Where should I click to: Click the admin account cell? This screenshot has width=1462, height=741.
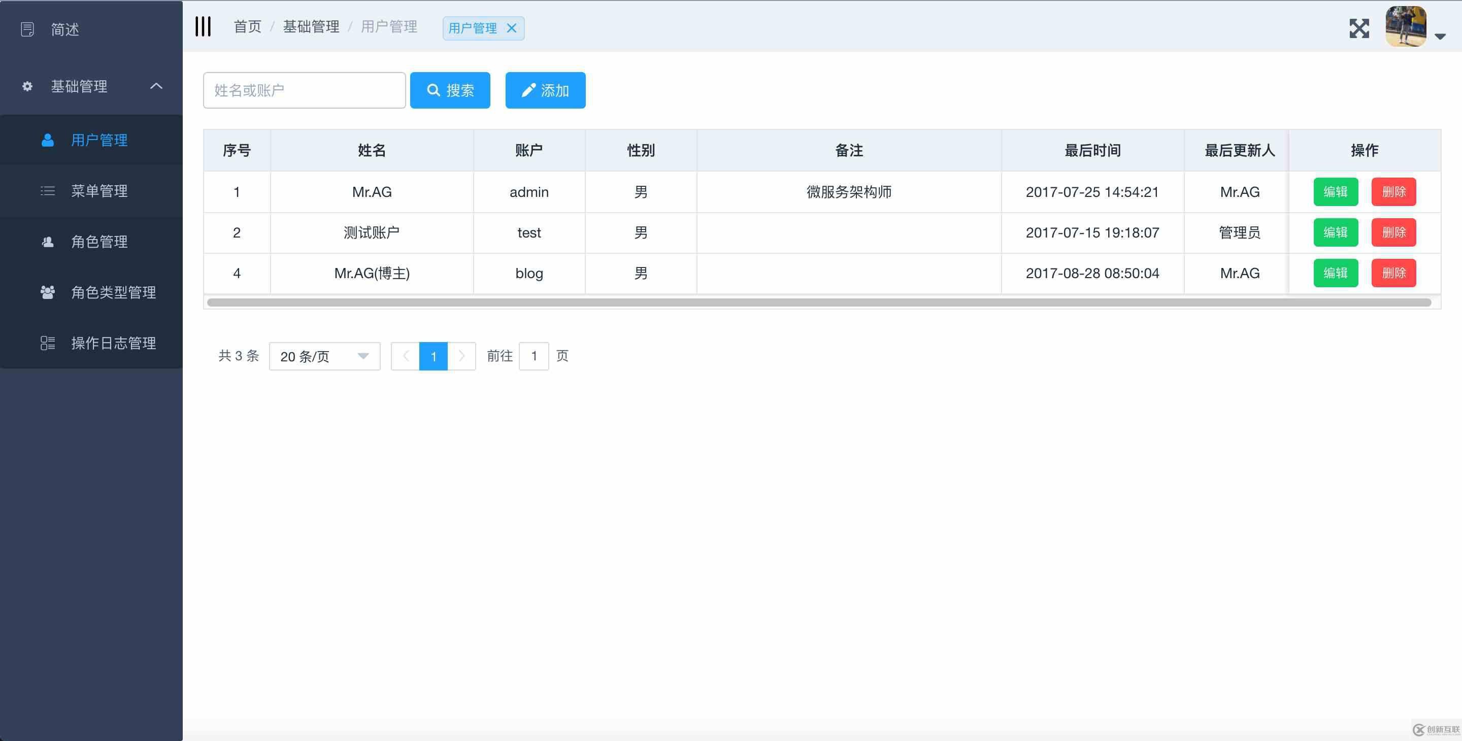pyautogui.click(x=529, y=192)
